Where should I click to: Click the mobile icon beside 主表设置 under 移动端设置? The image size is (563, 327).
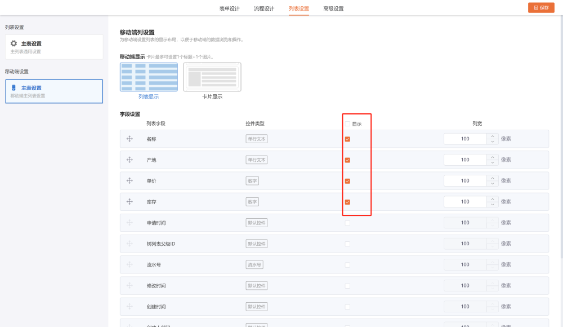pyautogui.click(x=14, y=88)
